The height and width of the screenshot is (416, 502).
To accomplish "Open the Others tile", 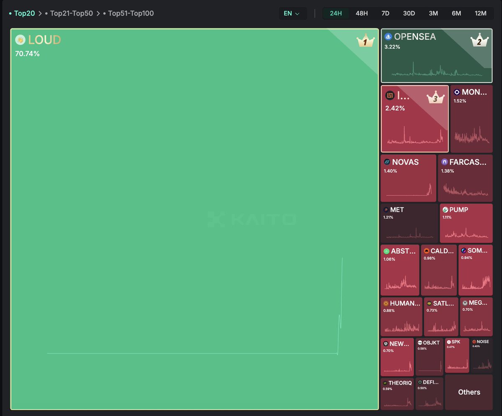I will click(469, 392).
